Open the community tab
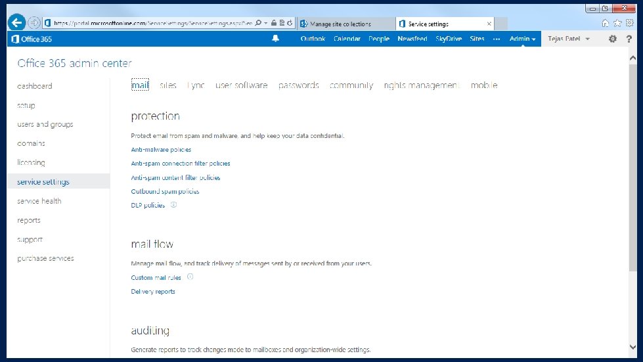Viewport: 643px width, 362px height. (351, 85)
